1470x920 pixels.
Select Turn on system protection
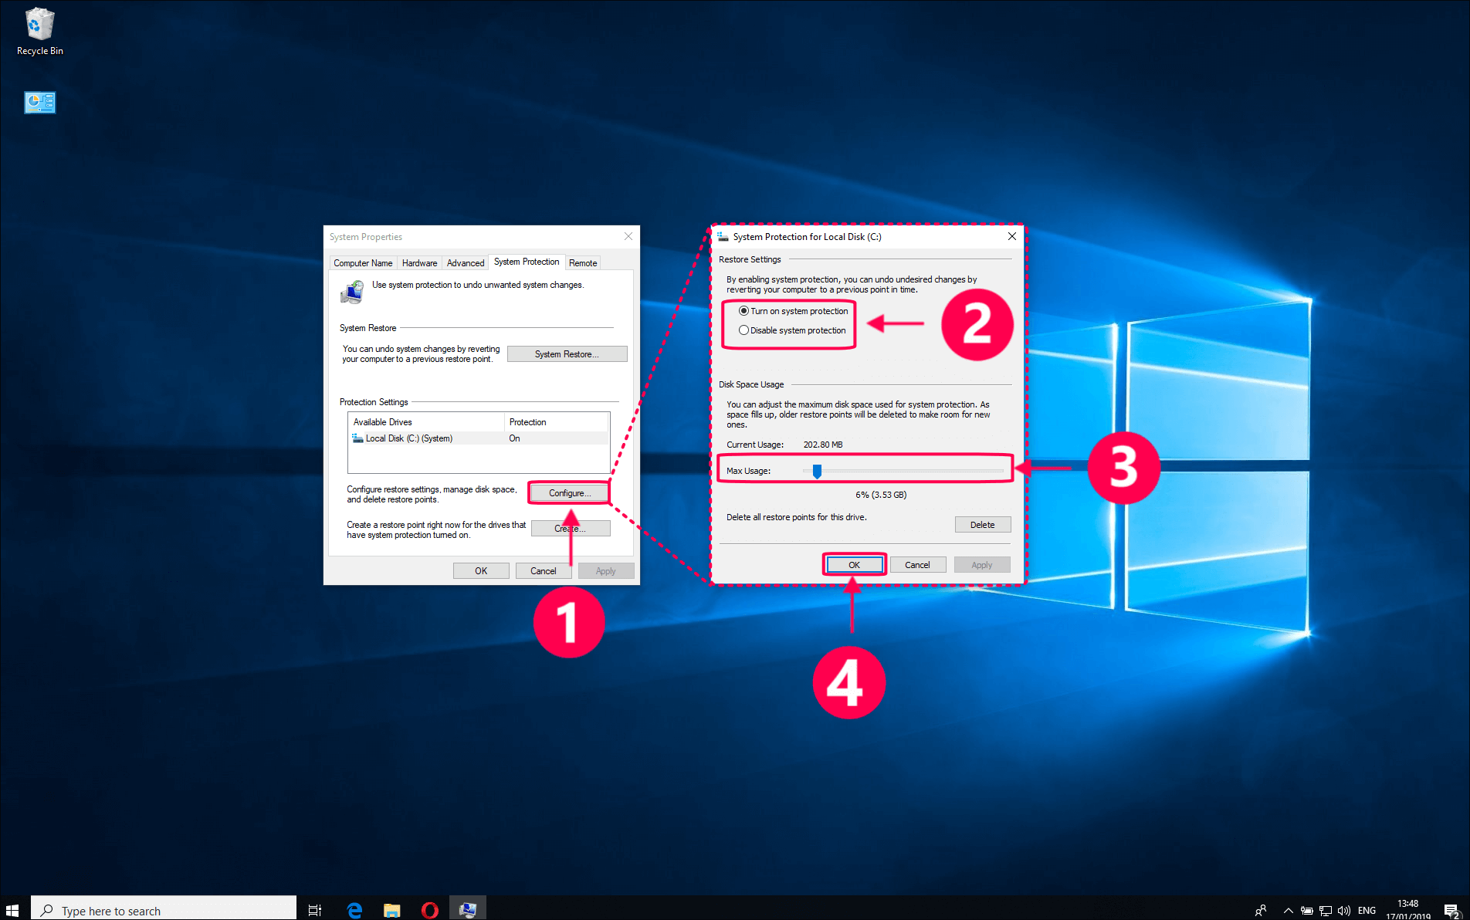click(x=743, y=310)
